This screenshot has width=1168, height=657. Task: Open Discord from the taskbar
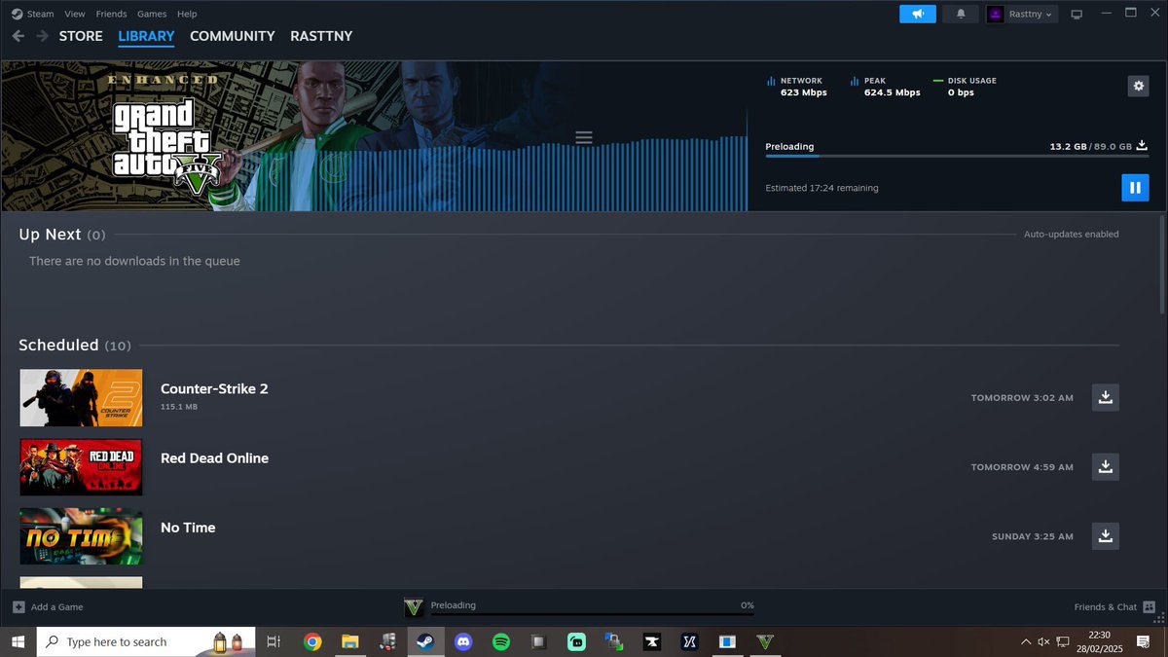[463, 641]
